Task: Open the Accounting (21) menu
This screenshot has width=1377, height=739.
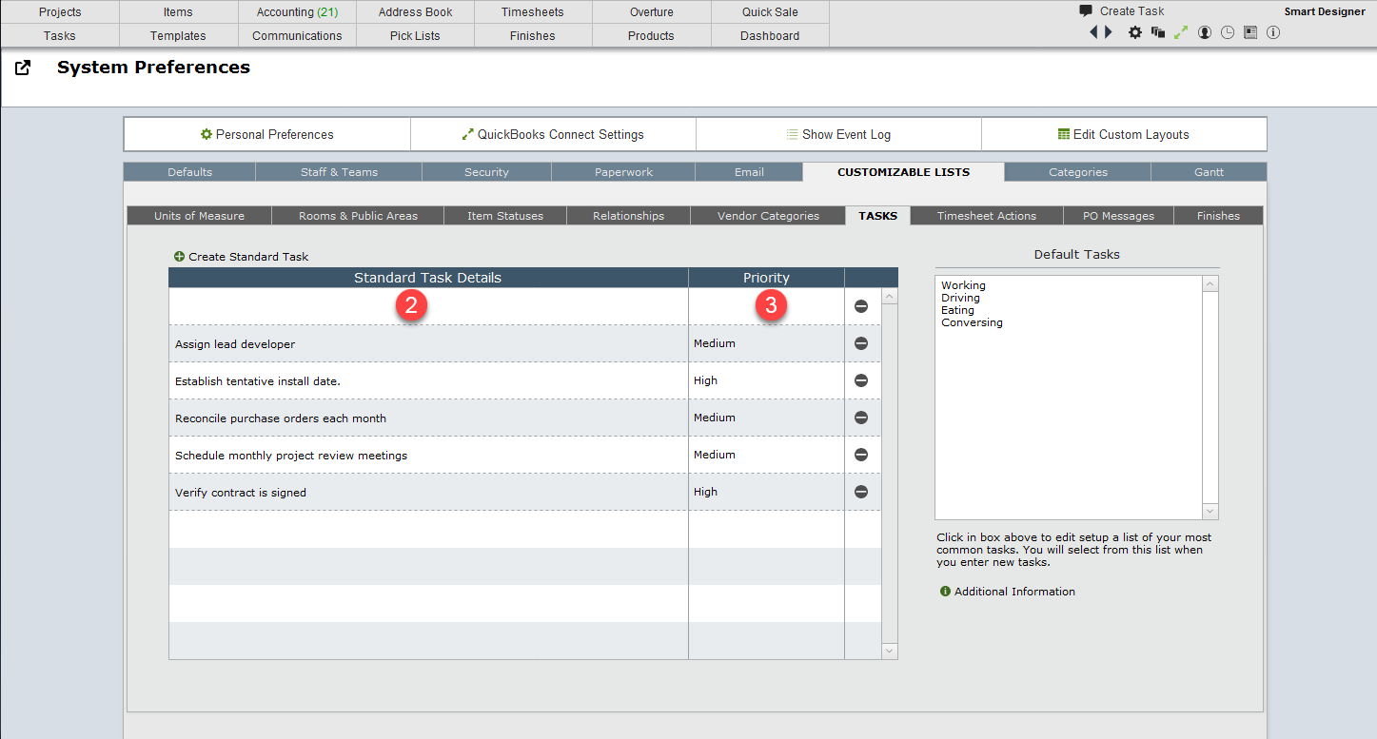Action: [297, 12]
